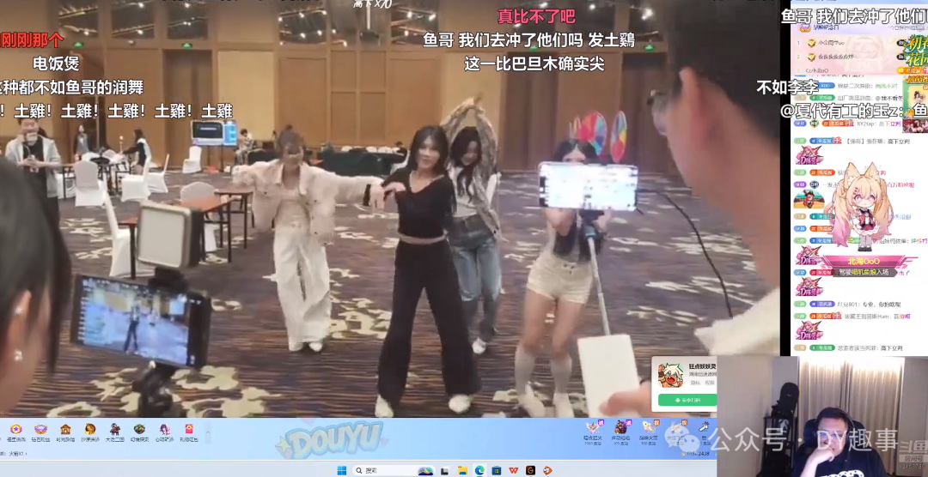928x477 pixels.
Task: Open Task View on the taskbar
Action: tap(444, 470)
